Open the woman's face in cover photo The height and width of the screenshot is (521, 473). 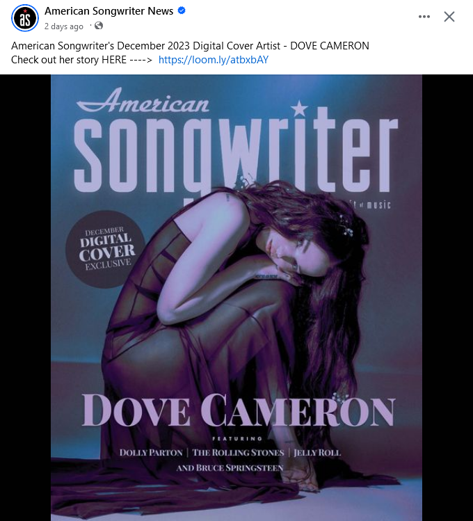292,253
